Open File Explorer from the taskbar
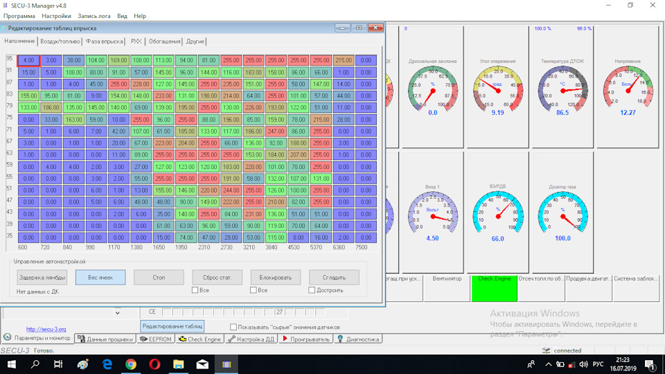Image resolution: width=665 pixels, height=374 pixels. pos(179,364)
